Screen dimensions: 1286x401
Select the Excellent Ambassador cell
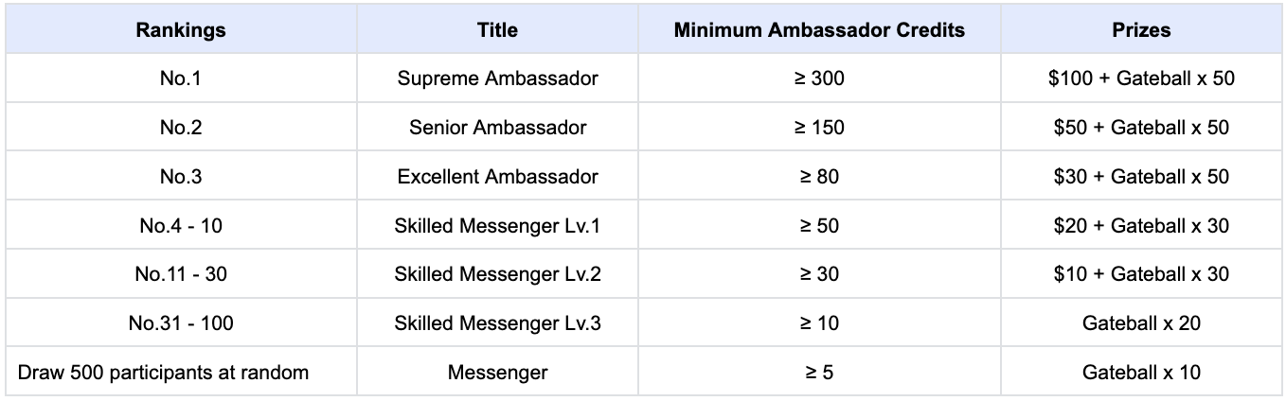pos(497,177)
